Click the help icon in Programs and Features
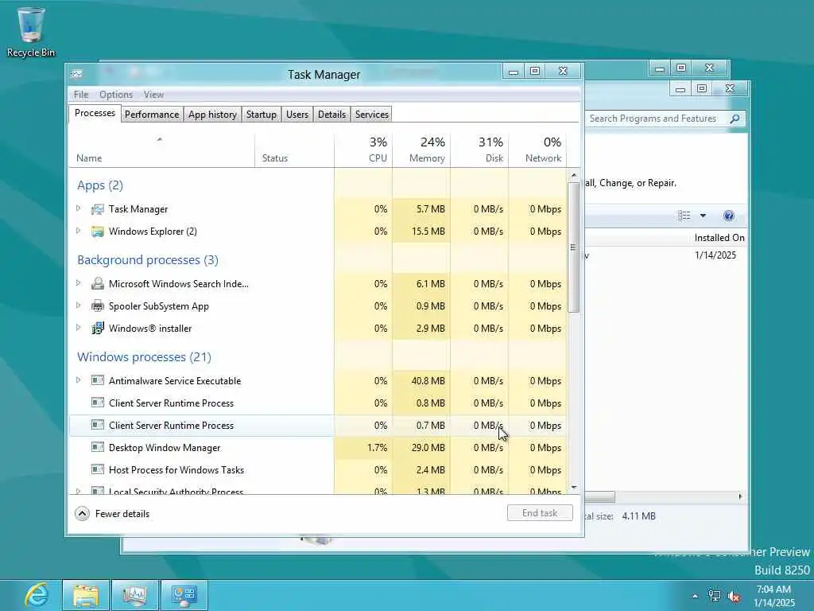This screenshot has width=814, height=611. coord(729,216)
